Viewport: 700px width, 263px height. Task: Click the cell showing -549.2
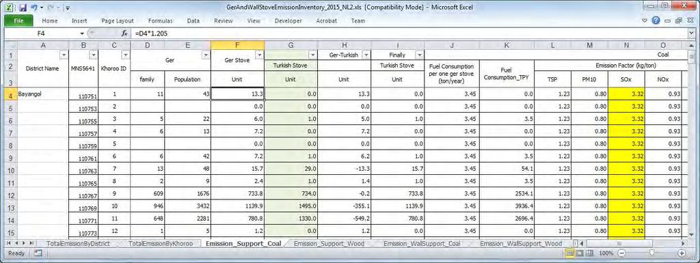(345, 219)
